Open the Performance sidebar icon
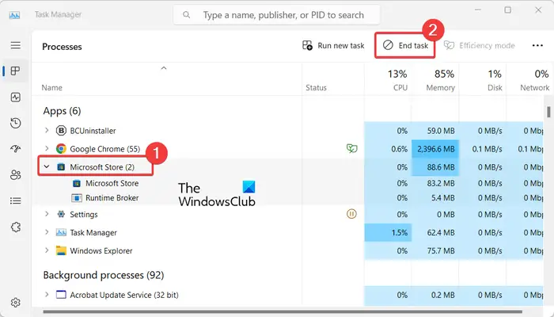 pyautogui.click(x=16, y=97)
